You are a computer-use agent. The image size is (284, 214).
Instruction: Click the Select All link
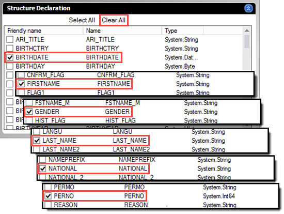[x=82, y=20]
